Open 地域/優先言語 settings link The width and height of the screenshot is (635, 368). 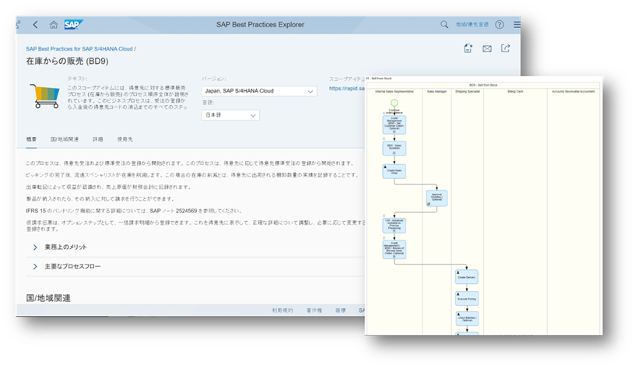472,25
